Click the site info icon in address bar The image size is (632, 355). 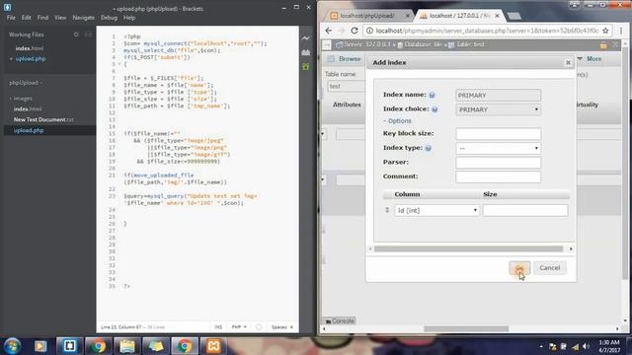[369, 31]
